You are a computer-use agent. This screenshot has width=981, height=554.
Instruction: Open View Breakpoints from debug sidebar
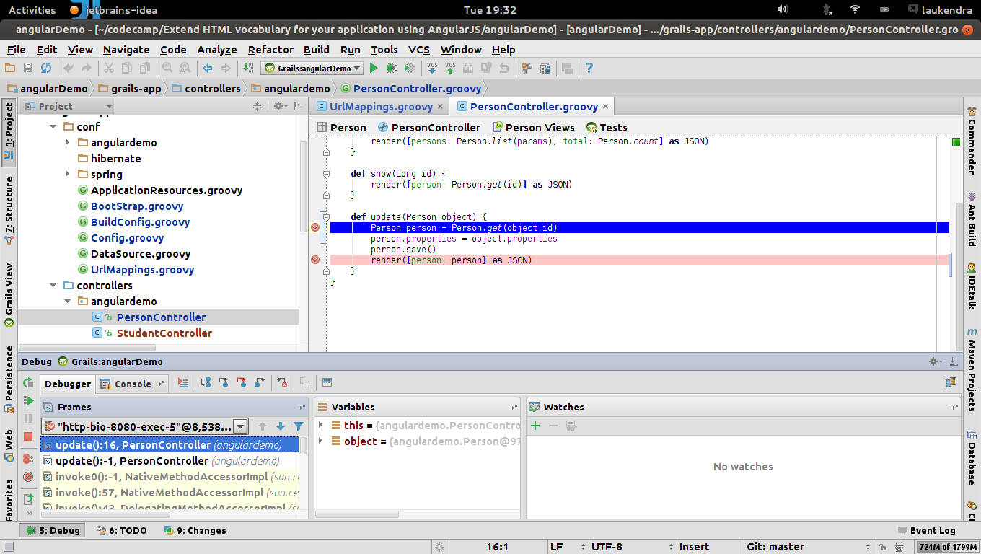tap(28, 458)
